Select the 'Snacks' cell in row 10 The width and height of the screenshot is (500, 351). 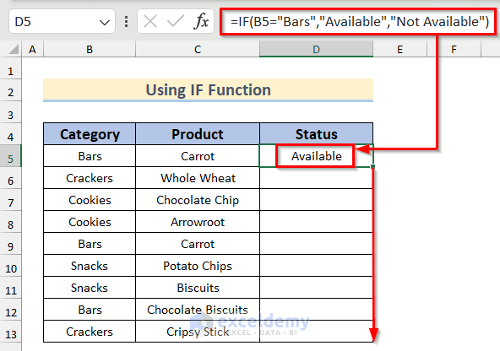(90, 266)
